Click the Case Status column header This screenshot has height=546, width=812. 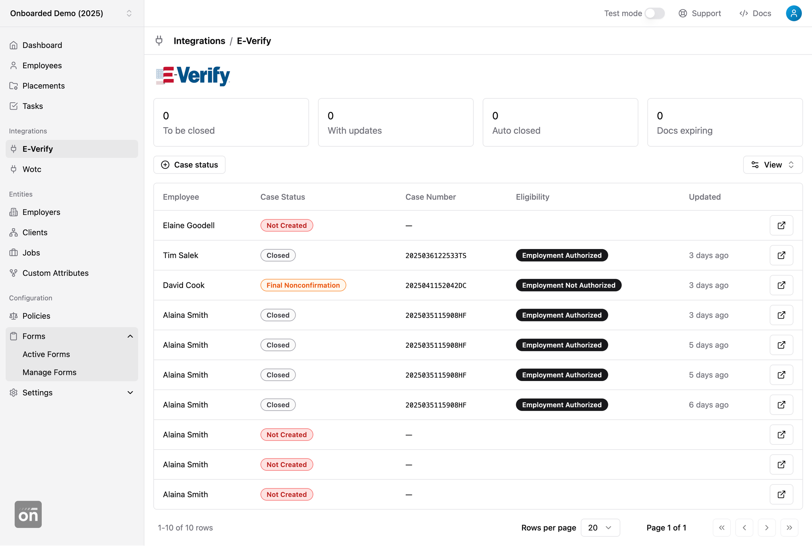click(283, 197)
